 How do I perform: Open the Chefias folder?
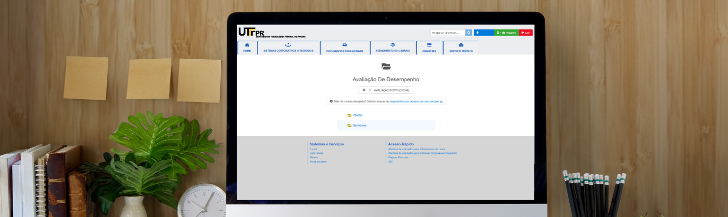coord(357,115)
